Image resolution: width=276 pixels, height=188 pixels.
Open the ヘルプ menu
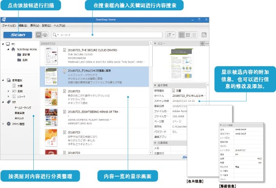point(60,25)
